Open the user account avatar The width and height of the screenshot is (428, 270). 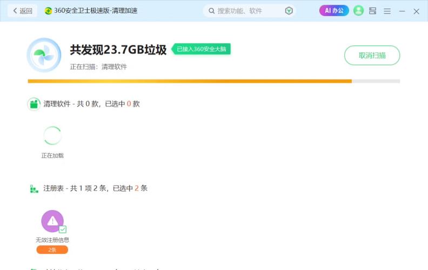(358, 11)
